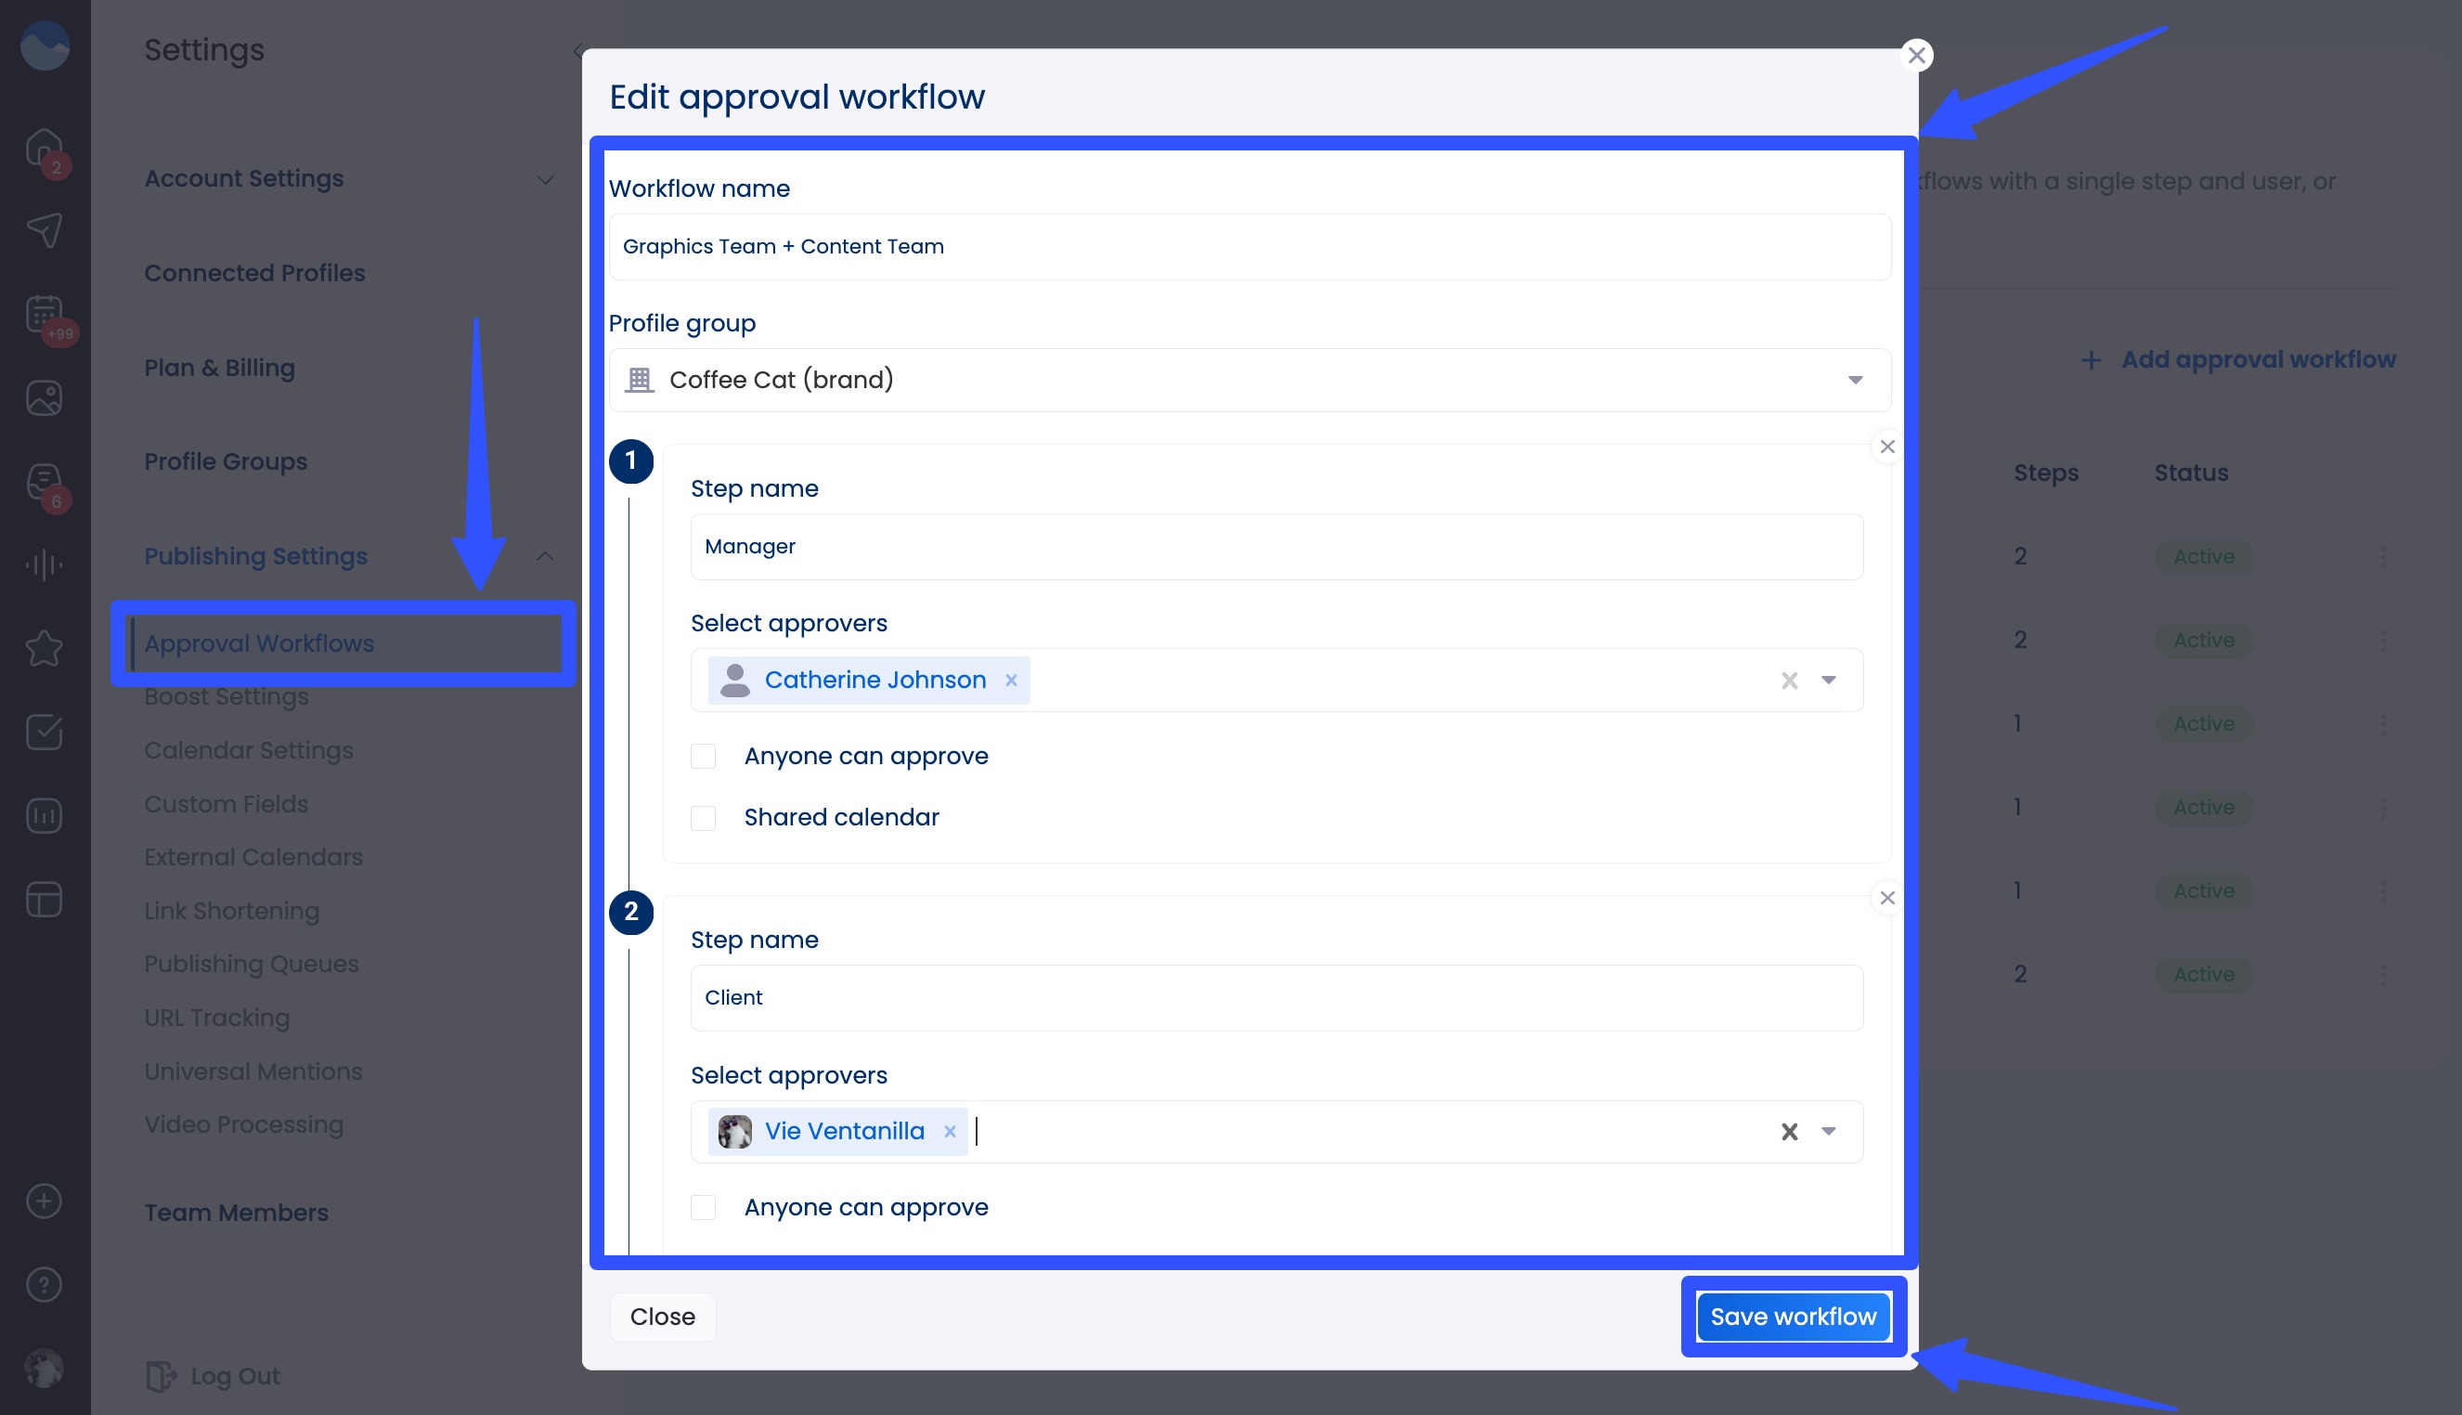The width and height of the screenshot is (2462, 1415).
Task: Enable Anyone can approve for Manager step
Action: 704,756
